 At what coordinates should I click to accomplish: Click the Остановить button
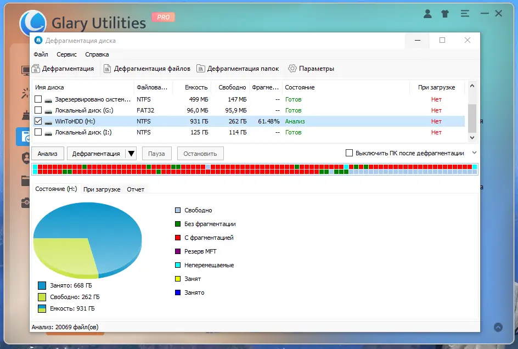point(200,154)
